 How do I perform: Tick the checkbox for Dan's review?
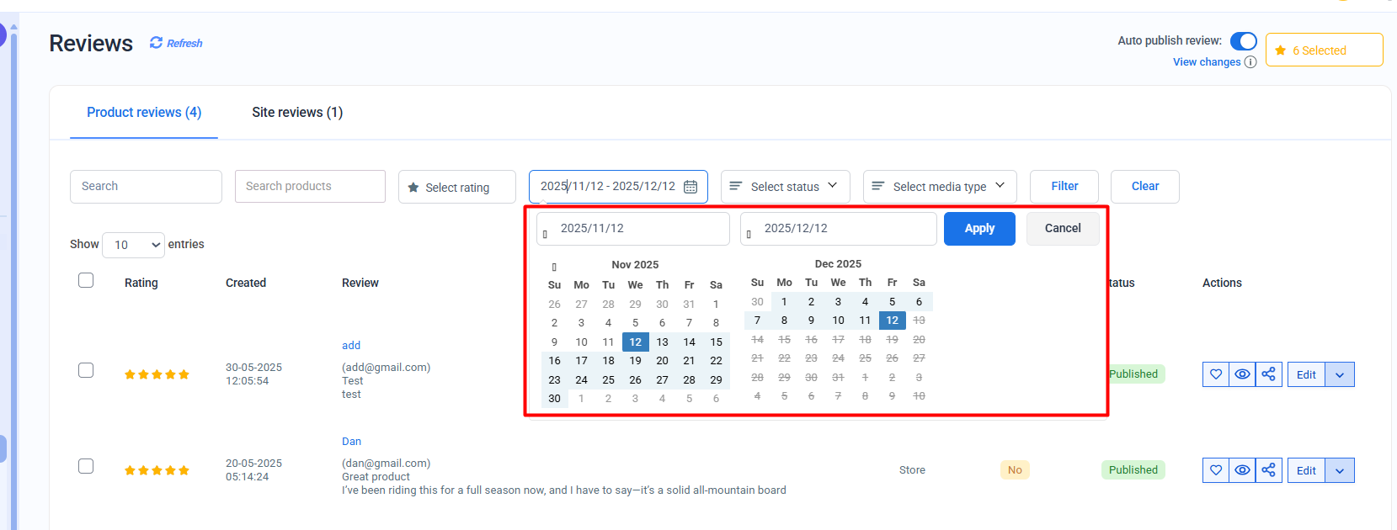tap(86, 466)
